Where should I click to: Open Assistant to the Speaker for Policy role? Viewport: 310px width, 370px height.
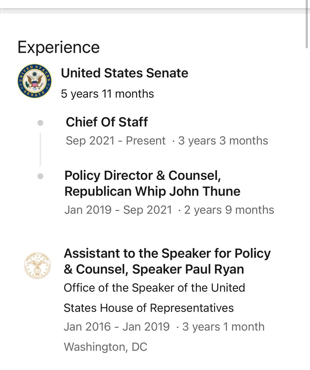click(x=167, y=261)
